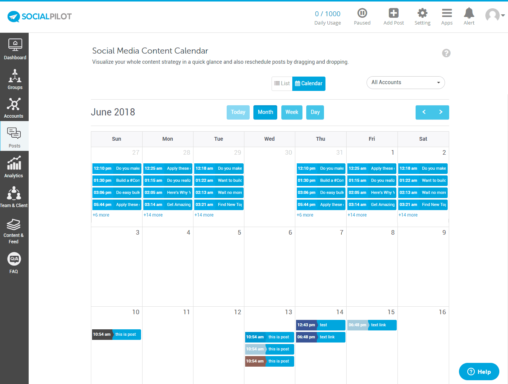Viewport: 508px width, 384px height.
Task: Expand the All Accounts dropdown
Action: tap(405, 83)
